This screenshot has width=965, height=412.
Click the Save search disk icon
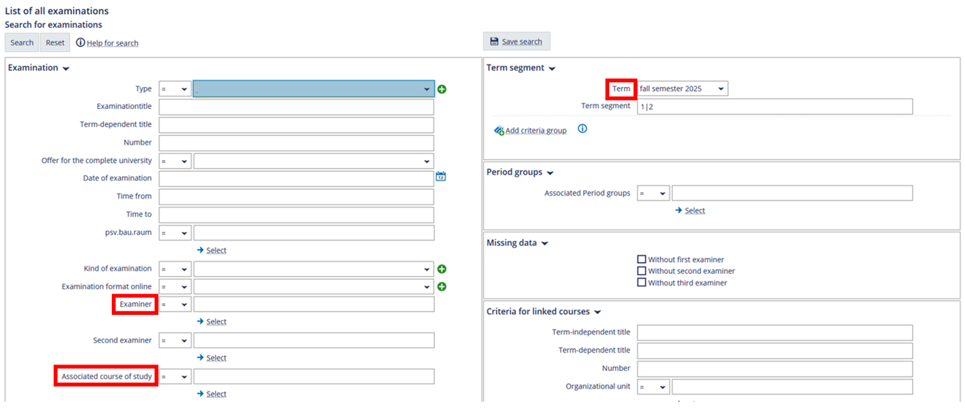(x=495, y=42)
